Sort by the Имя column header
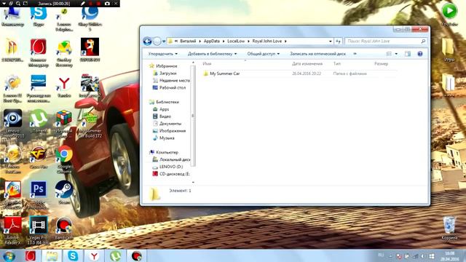Image resolution: width=466 pixels, height=262 pixels. (x=207, y=63)
